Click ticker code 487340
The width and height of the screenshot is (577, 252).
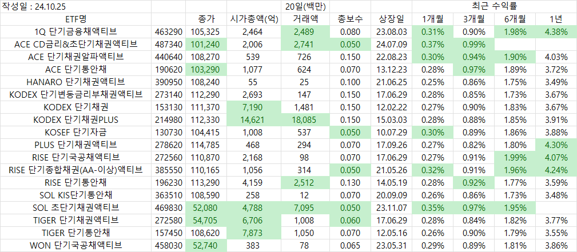click(x=168, y=44)
